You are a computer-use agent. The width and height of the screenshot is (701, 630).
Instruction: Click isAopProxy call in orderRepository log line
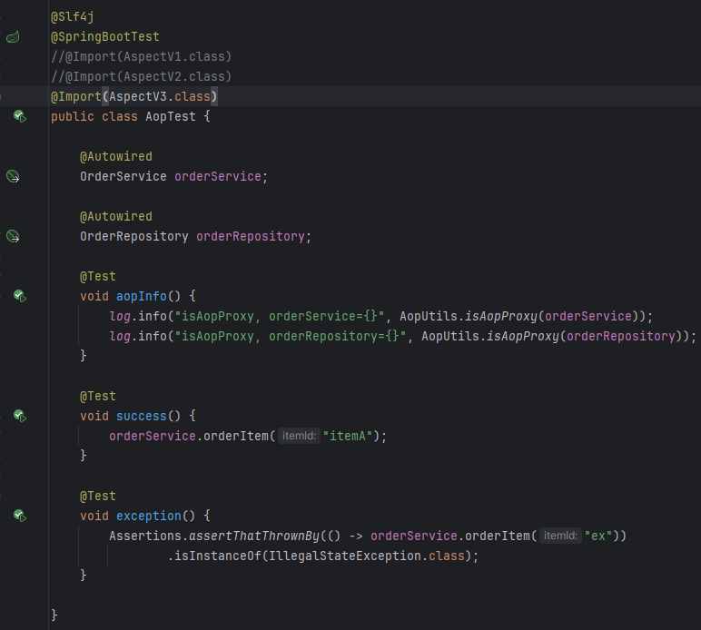[523, 336]
